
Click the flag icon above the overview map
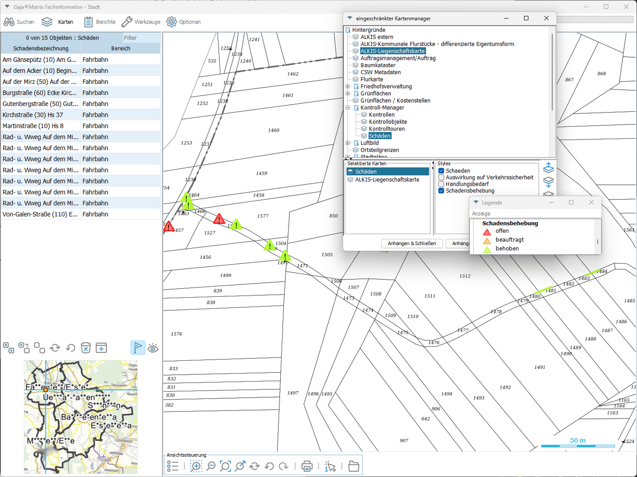click(138, 348)
